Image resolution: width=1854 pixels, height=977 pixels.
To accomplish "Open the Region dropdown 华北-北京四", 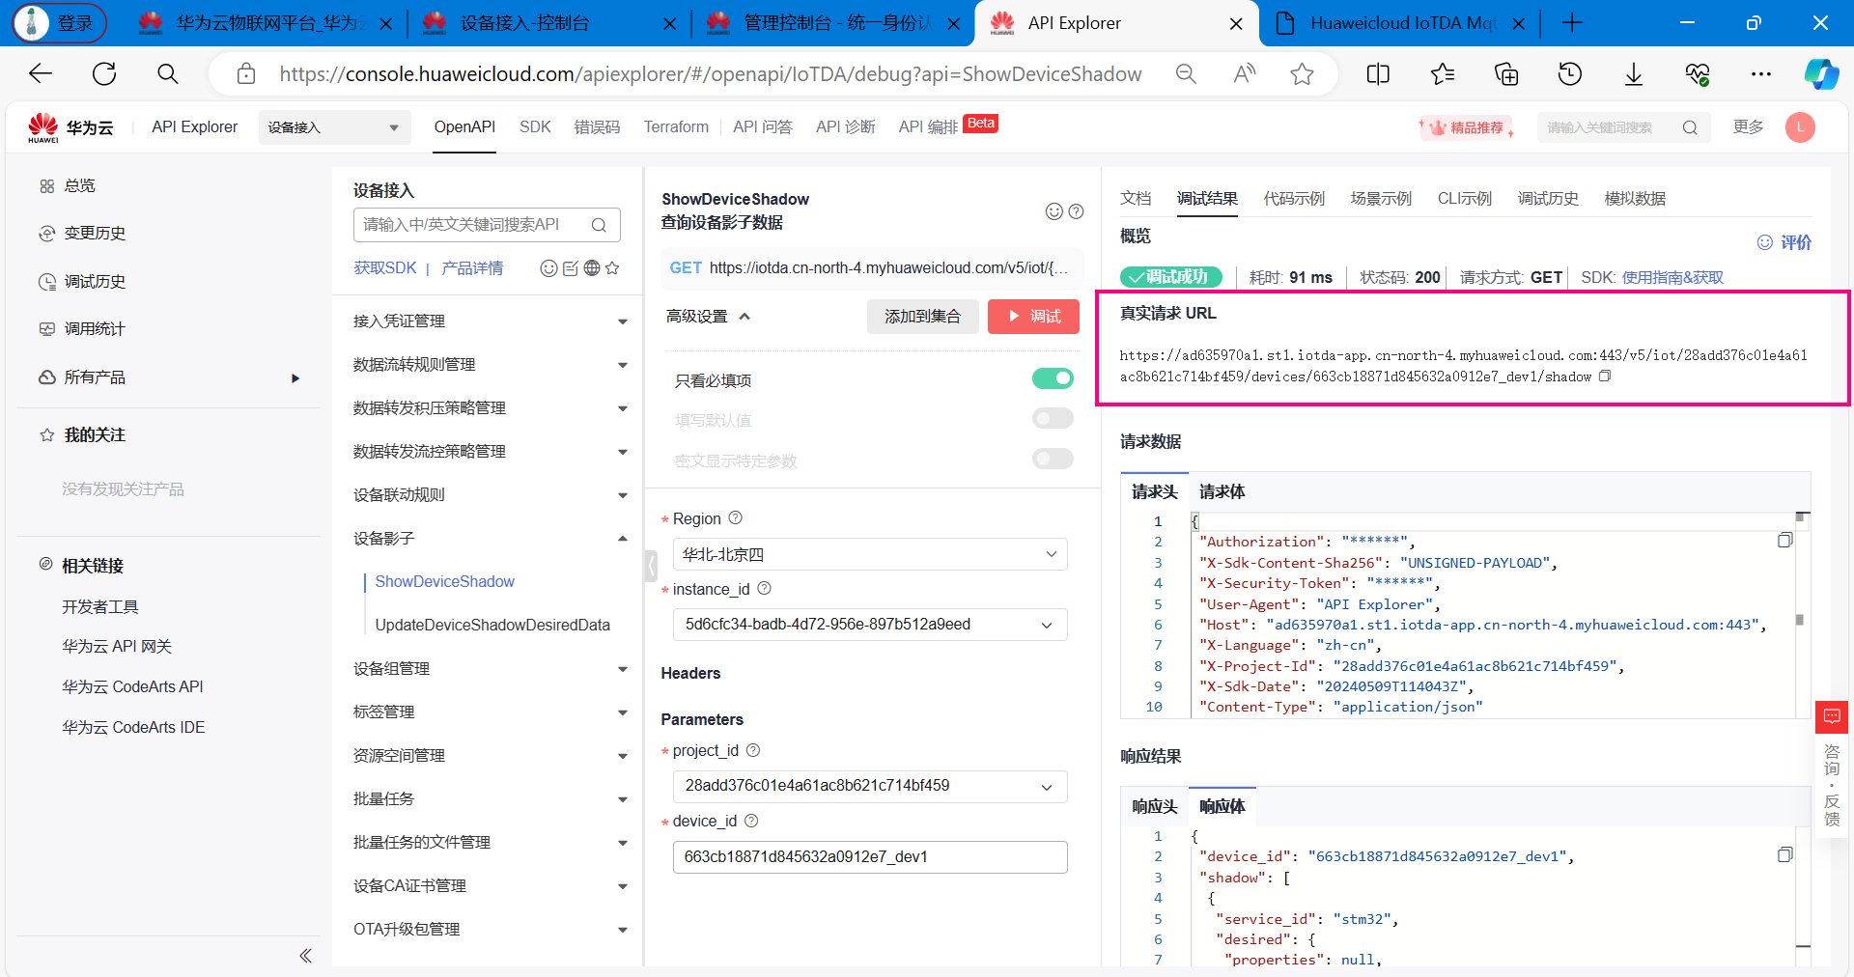I will 869,554.
